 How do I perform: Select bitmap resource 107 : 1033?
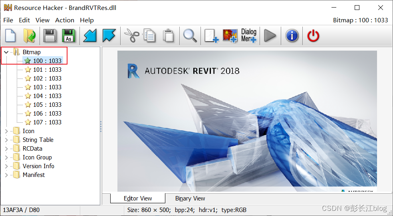[47, 122]
